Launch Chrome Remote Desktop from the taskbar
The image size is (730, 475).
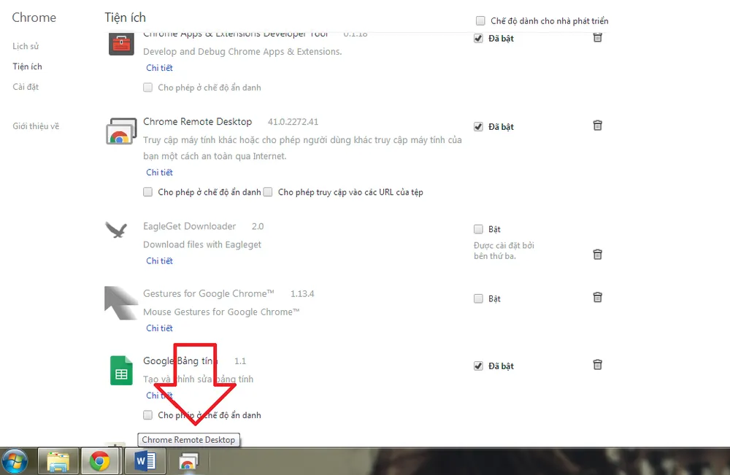pos(188,462)
